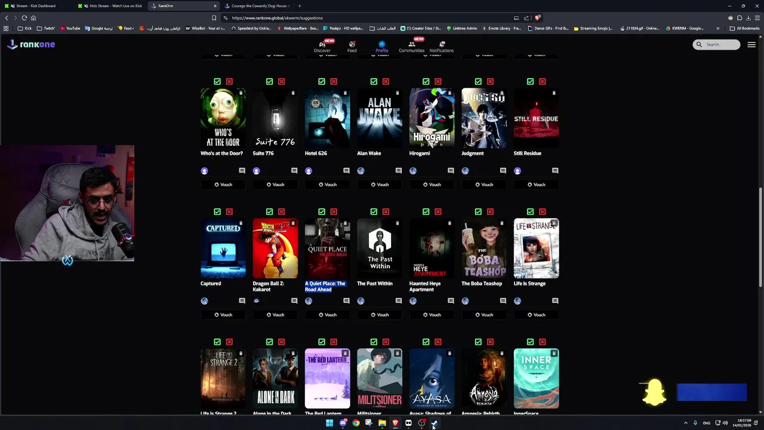Reject the Captured suggestion
This screenshot has width=764, height=430.
coord(229,211)
